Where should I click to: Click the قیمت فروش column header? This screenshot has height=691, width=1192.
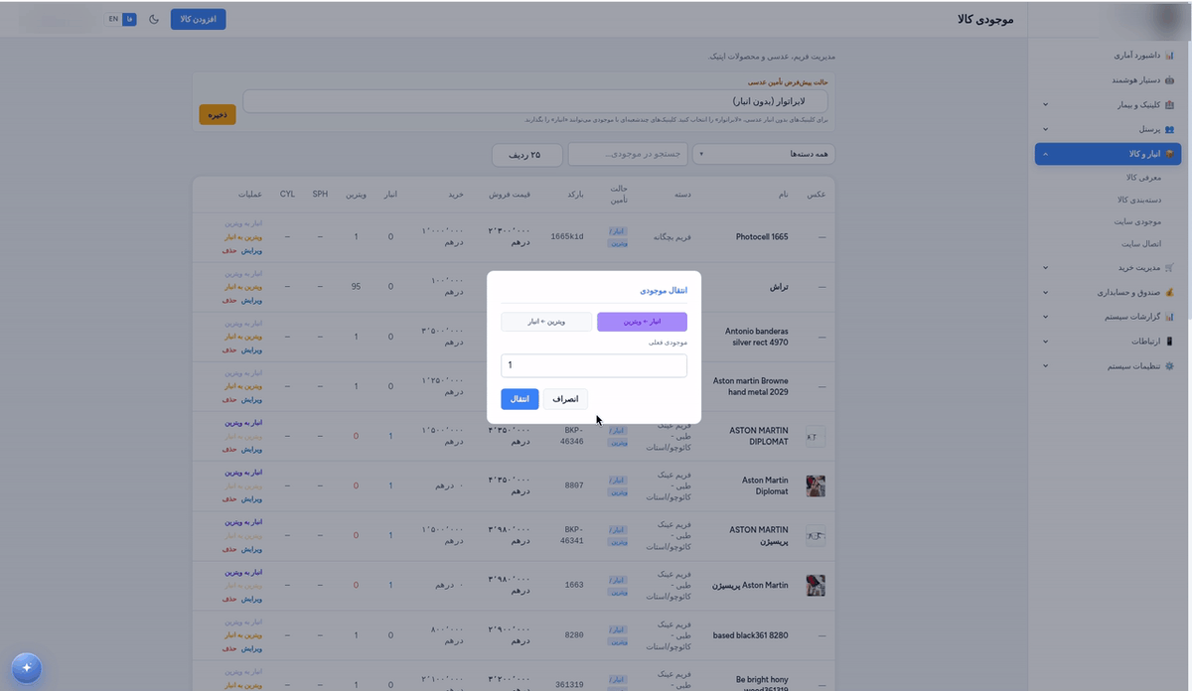[510, 194]
